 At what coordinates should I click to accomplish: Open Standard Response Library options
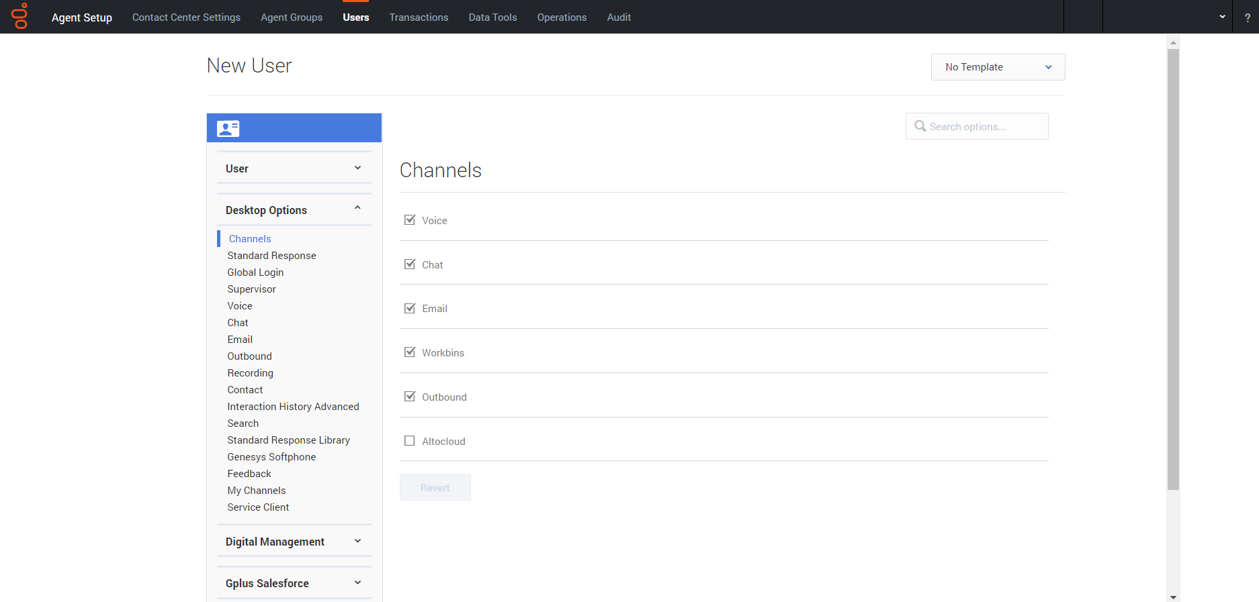pyautogui.click(x=288, y=440)
